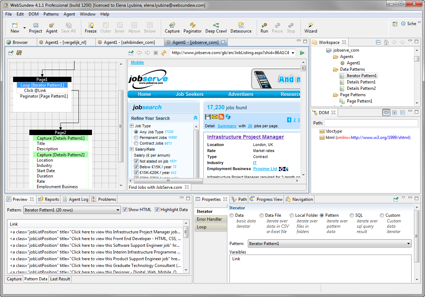The width and height of the screenshot is (425, 297).
Task: Click the RSS feed icon in page
Action: point(221,117)
